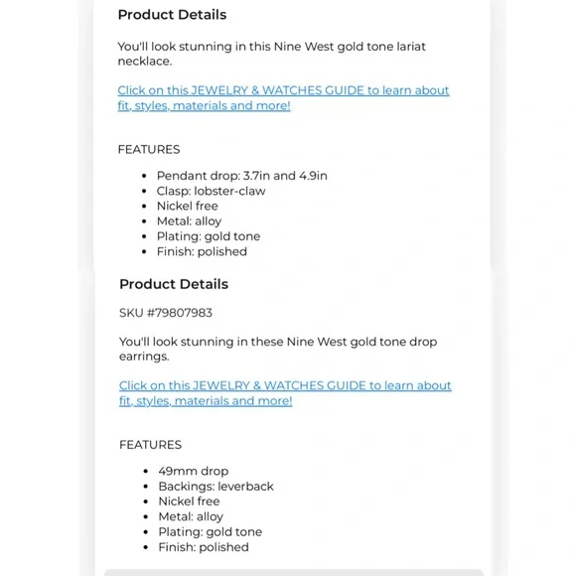Click the 'Nickel free' bullet below 'Clasp: lobster-claw'
This screenshot has width=576, height=576.
188,207
